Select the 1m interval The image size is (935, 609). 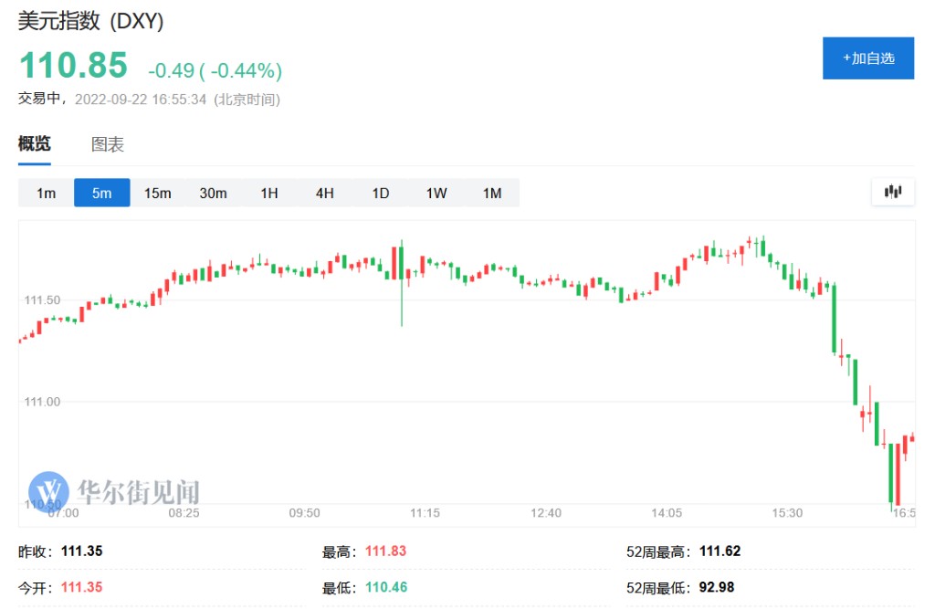coord(46,193)
